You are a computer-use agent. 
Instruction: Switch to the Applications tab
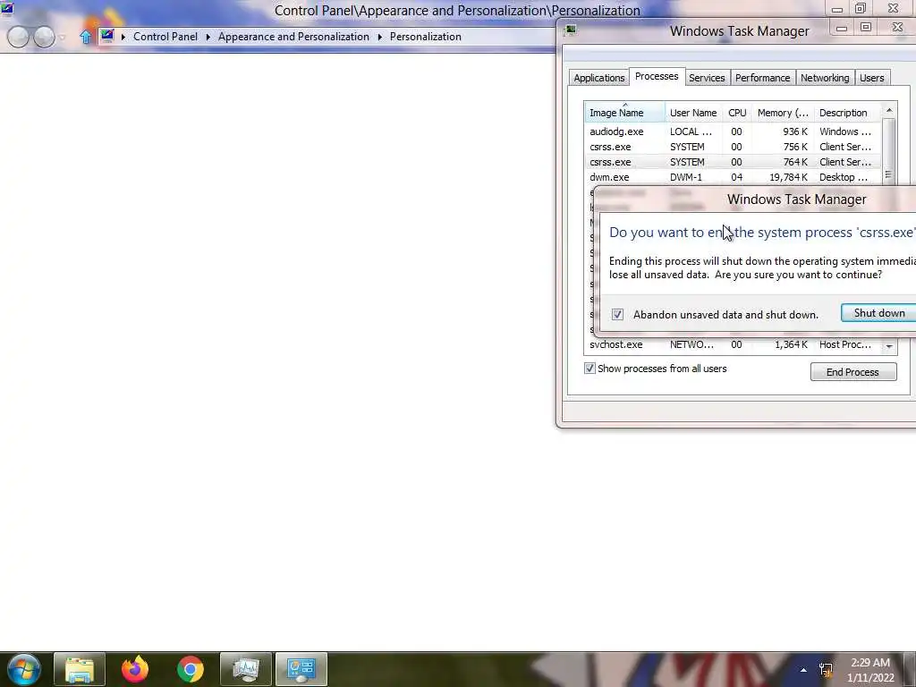pyautogui.click(x=598, y=78)
